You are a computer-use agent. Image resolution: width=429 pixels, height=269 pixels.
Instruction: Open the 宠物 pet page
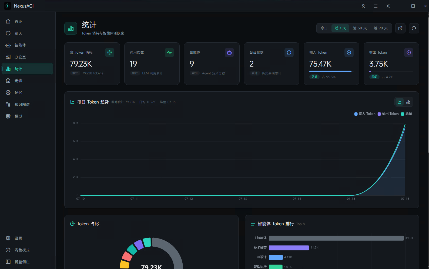click(x=27, y=81)
